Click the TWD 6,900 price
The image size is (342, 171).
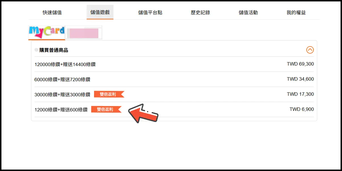tap(302, 109)
